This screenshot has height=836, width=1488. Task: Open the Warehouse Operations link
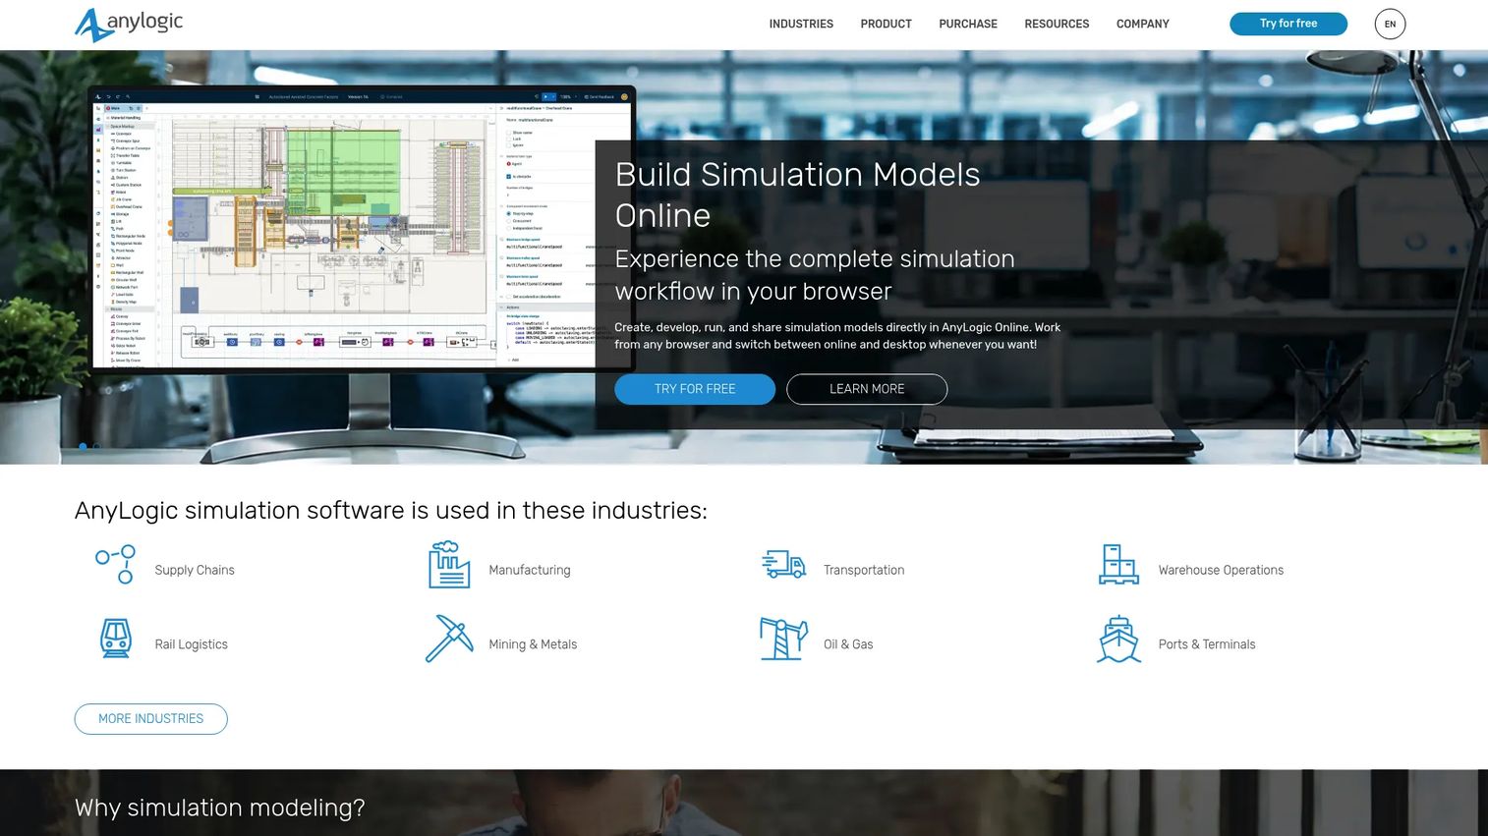(x=1221, y=570)
